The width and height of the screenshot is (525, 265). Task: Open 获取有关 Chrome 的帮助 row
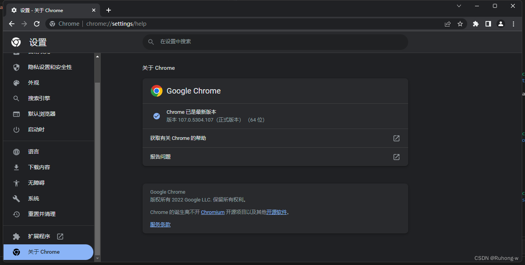click(x=275, y=138)
